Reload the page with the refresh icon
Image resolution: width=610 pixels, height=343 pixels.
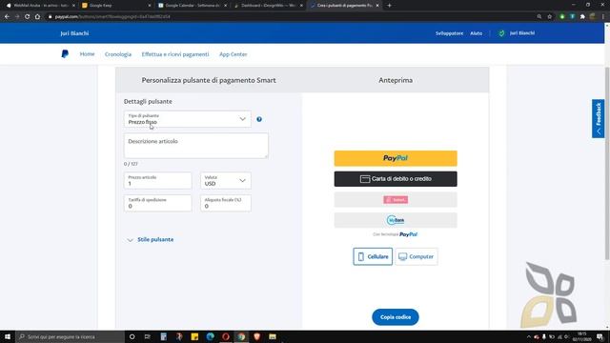point(28,17)
